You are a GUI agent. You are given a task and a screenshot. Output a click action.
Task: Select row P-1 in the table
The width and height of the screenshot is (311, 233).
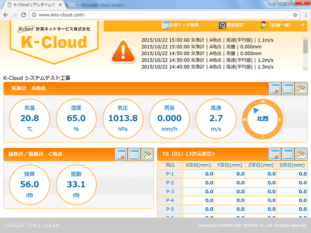pyautogui.click(x=232, y=174)
